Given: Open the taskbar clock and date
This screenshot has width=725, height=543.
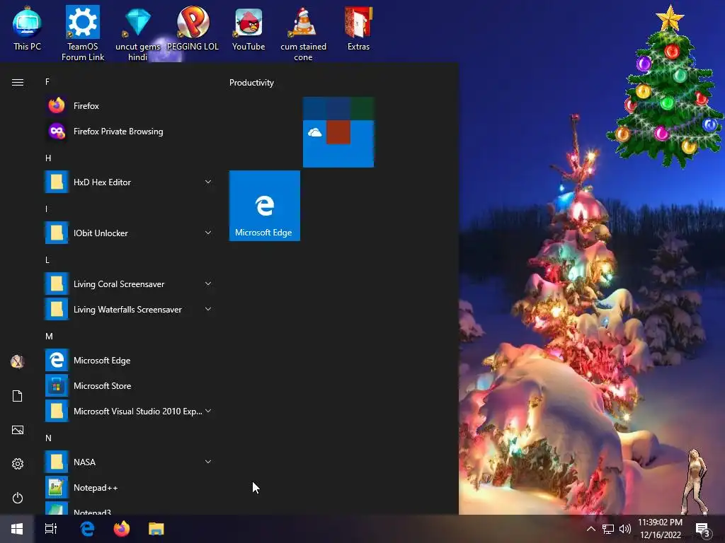Looking at the screenshot, I should tap(661, 529).
